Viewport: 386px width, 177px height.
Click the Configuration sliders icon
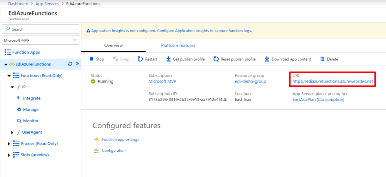click(x=97, y=151)
